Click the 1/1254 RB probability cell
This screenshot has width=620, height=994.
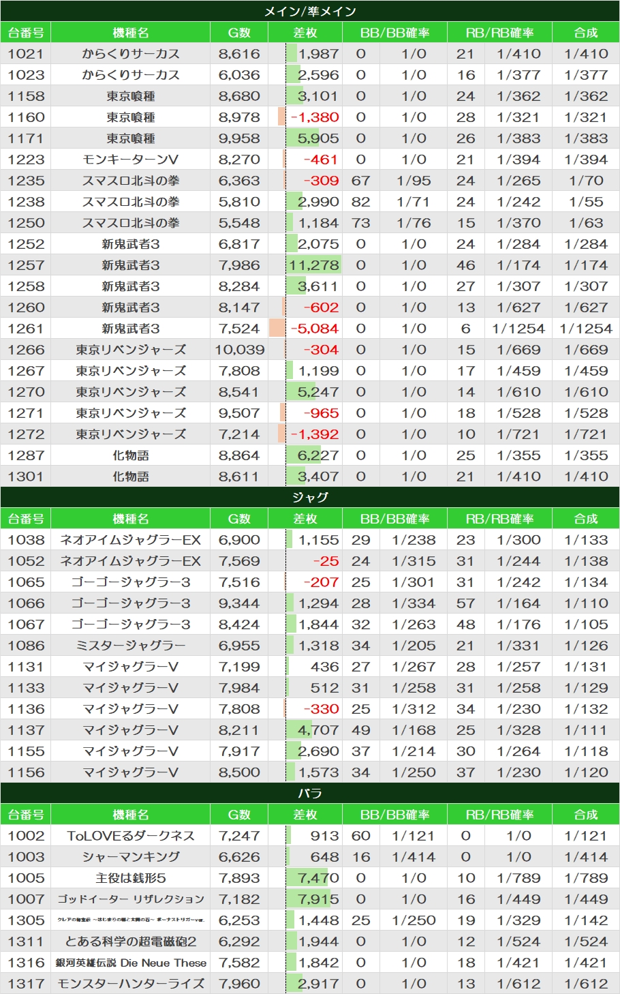pos(518,329)
